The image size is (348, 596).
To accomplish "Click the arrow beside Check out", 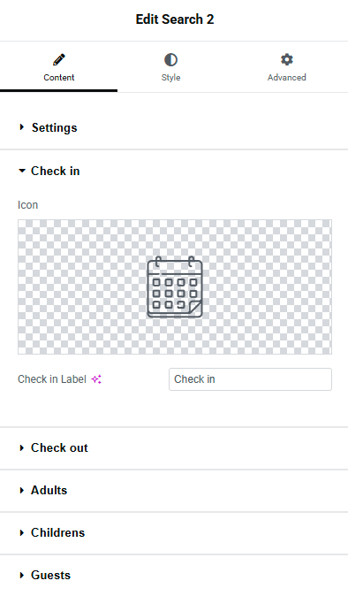I will (21, 447).
